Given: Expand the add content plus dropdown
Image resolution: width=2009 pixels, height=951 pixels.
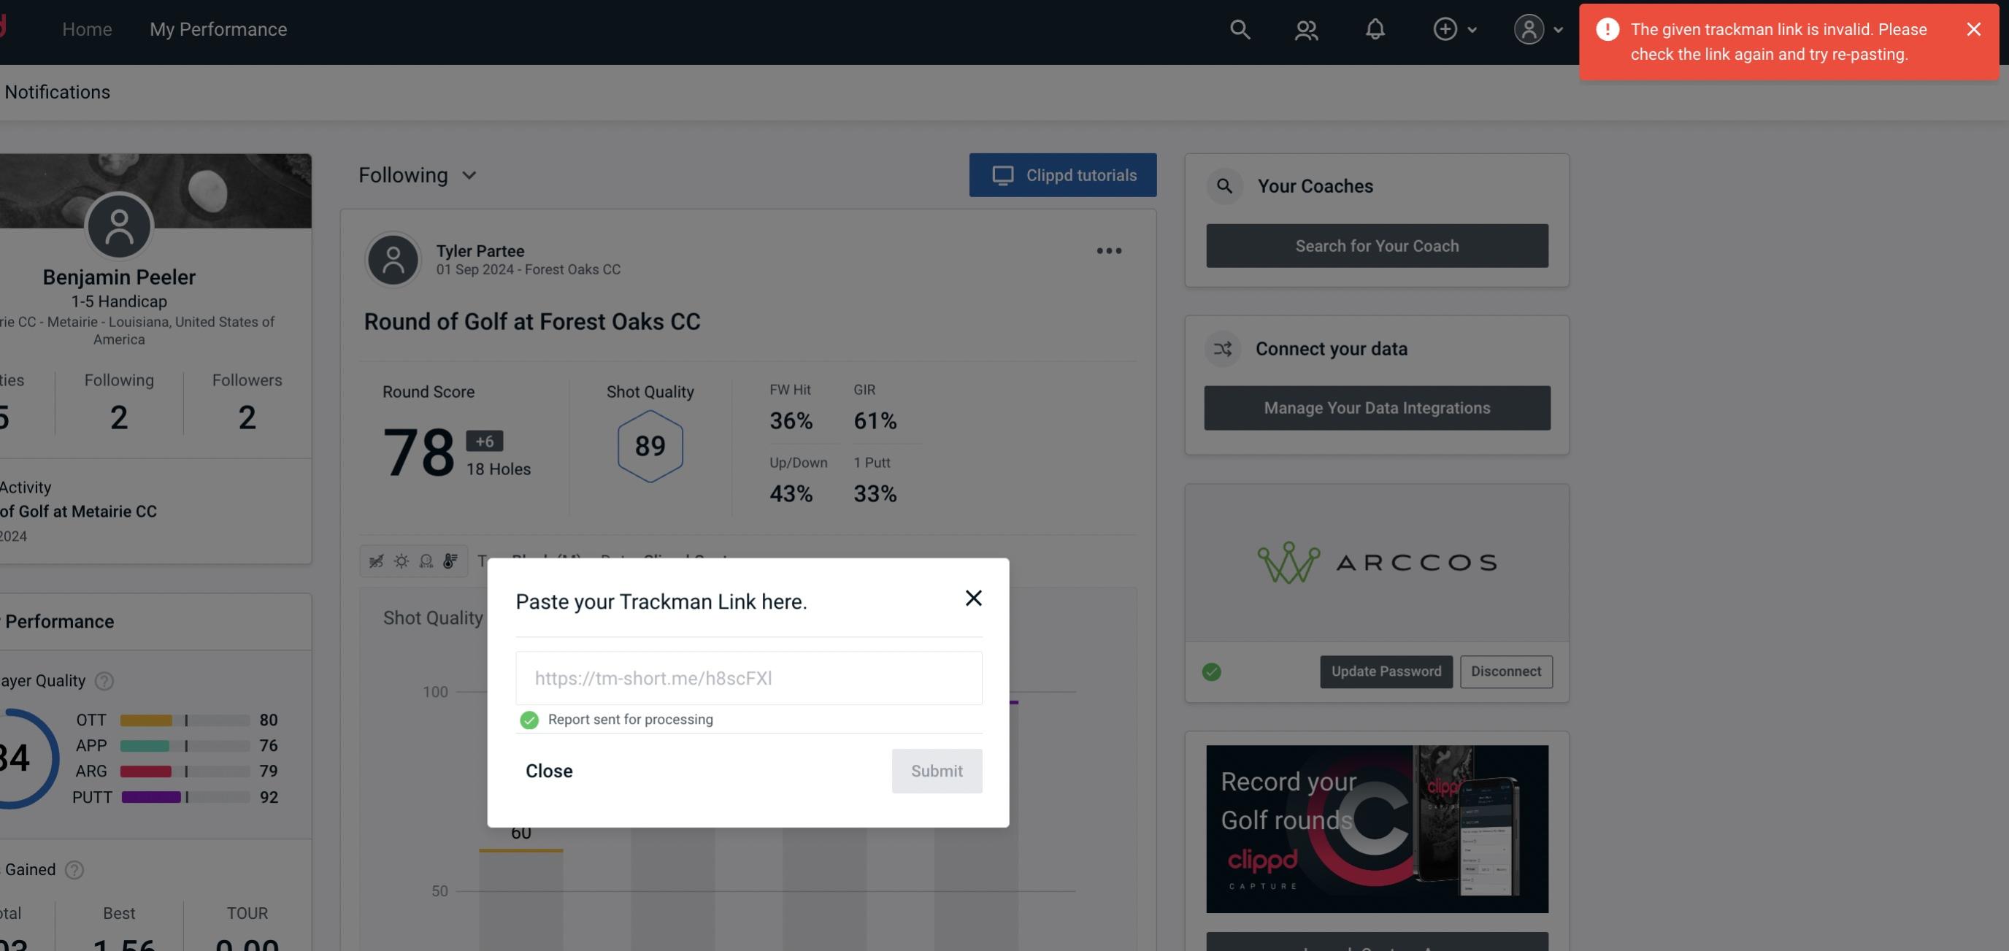Looking at the screenshot, I should click(x=1453, y=28).
